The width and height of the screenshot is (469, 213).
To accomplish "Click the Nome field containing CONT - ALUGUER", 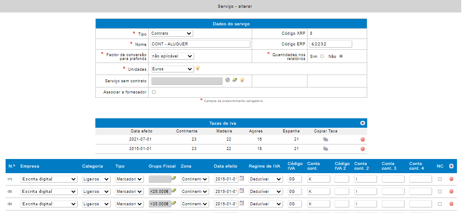I will click(x=200, y=44).
